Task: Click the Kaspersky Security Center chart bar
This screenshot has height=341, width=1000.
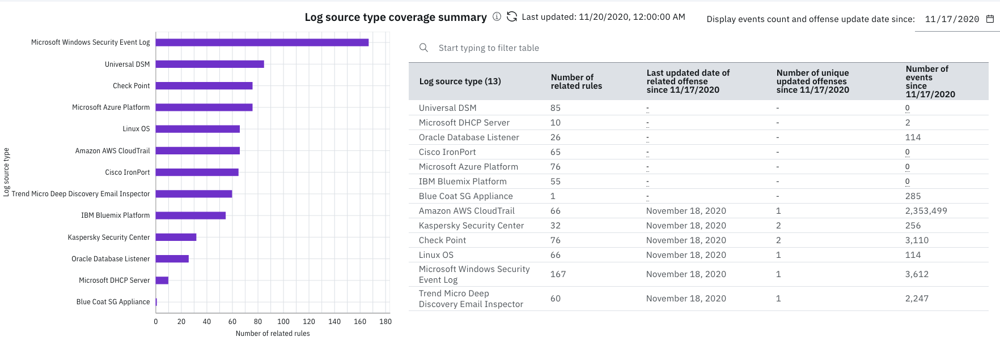Action: (176, 237)
